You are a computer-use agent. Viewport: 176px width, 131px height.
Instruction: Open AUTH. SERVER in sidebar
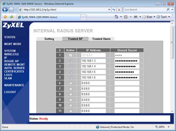click(14, 68)
